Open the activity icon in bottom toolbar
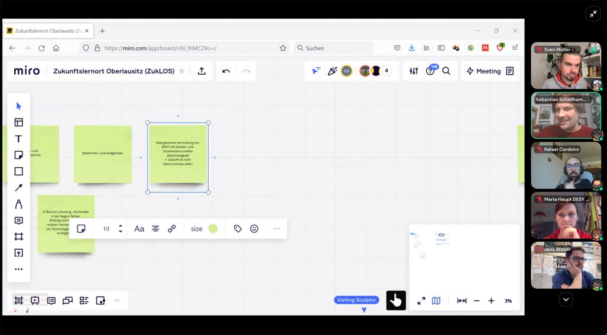Screen dimensions: 607x335 (x=100, y=301)
